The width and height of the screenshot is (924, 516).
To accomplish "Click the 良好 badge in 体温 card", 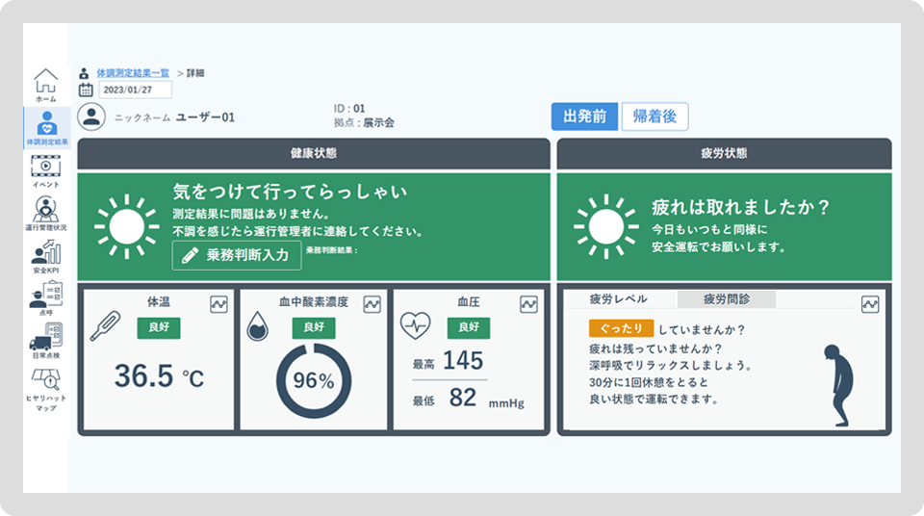I will point(159,327).
